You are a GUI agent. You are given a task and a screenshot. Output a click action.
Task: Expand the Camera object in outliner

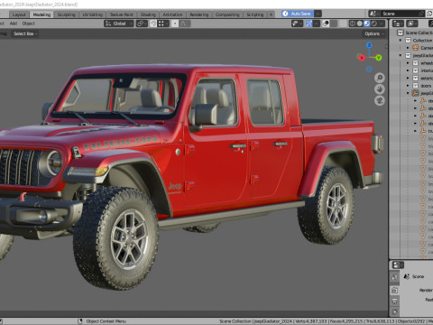408,48
